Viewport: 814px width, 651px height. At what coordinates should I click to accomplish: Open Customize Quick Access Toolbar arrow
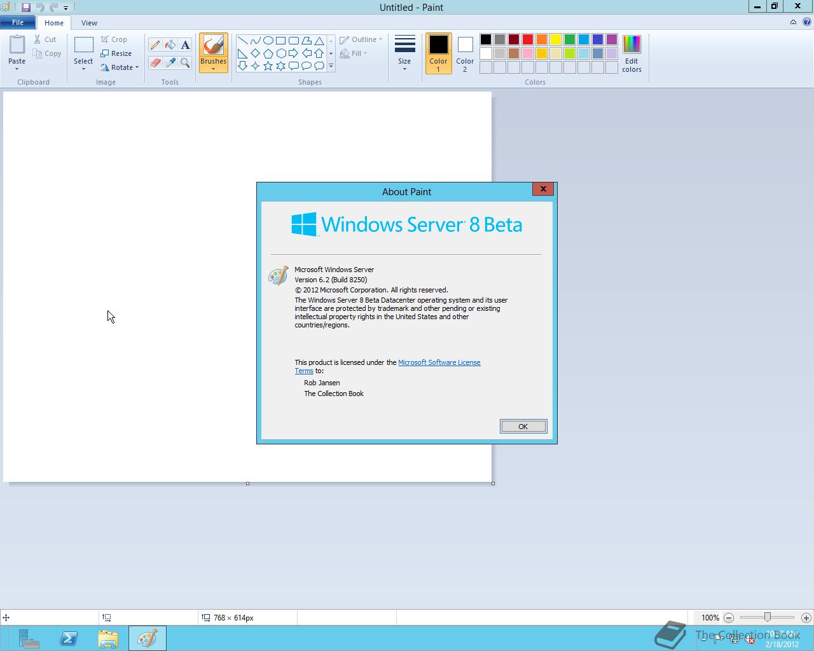coord(66,8)
